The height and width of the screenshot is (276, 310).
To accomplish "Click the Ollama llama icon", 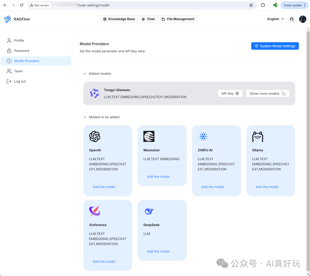I will tap(257, 137).
